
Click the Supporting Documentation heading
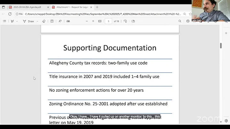click(x=110, y=48)
